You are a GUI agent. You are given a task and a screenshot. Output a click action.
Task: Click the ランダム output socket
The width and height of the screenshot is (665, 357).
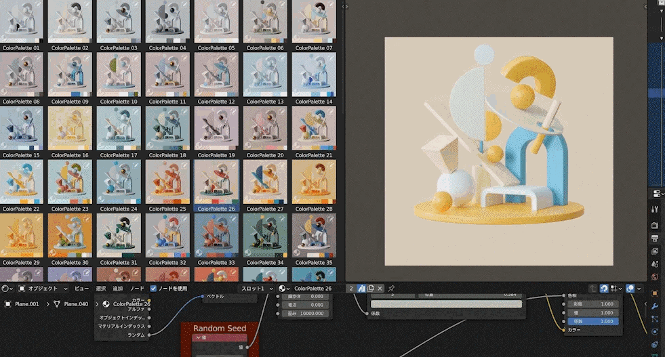149,335
